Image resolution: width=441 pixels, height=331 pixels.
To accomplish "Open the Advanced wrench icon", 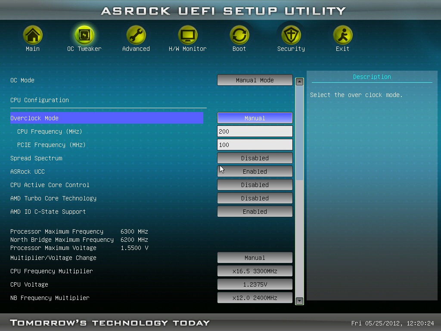I will pos(136,35).
